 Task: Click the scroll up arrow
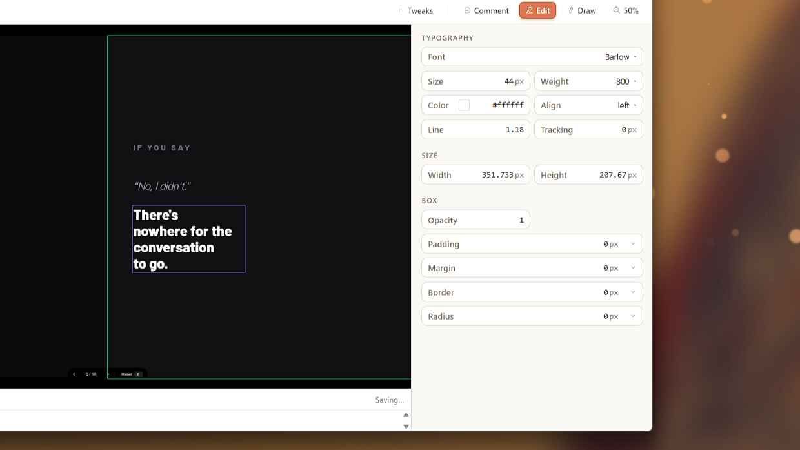[x=406, y=415]
